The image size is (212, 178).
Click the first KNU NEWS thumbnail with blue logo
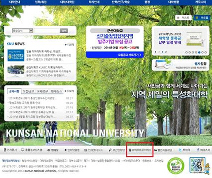click(16, 55)
